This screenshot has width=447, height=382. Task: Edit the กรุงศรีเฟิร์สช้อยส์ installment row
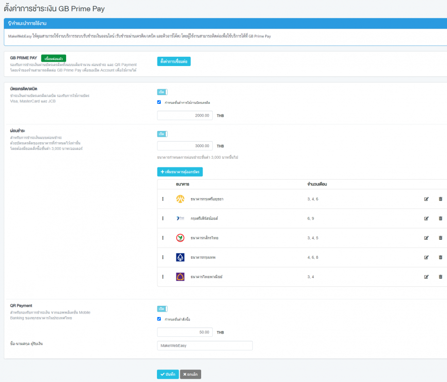[x=426, y=218]
